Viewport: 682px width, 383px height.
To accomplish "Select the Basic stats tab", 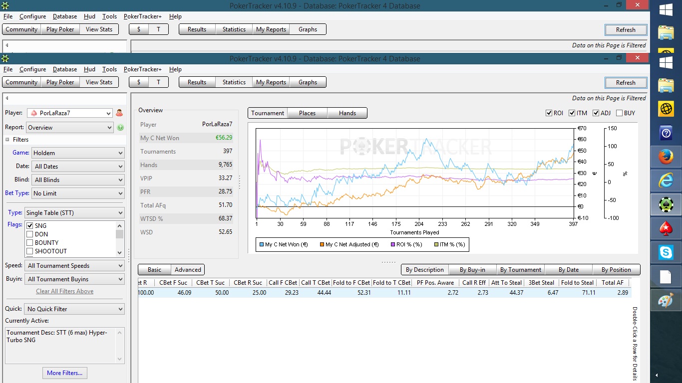I will [x=155, y=270].
